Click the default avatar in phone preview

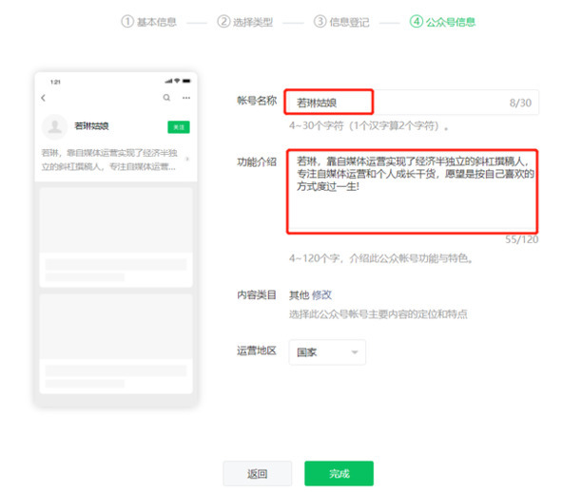coord(55,125)
